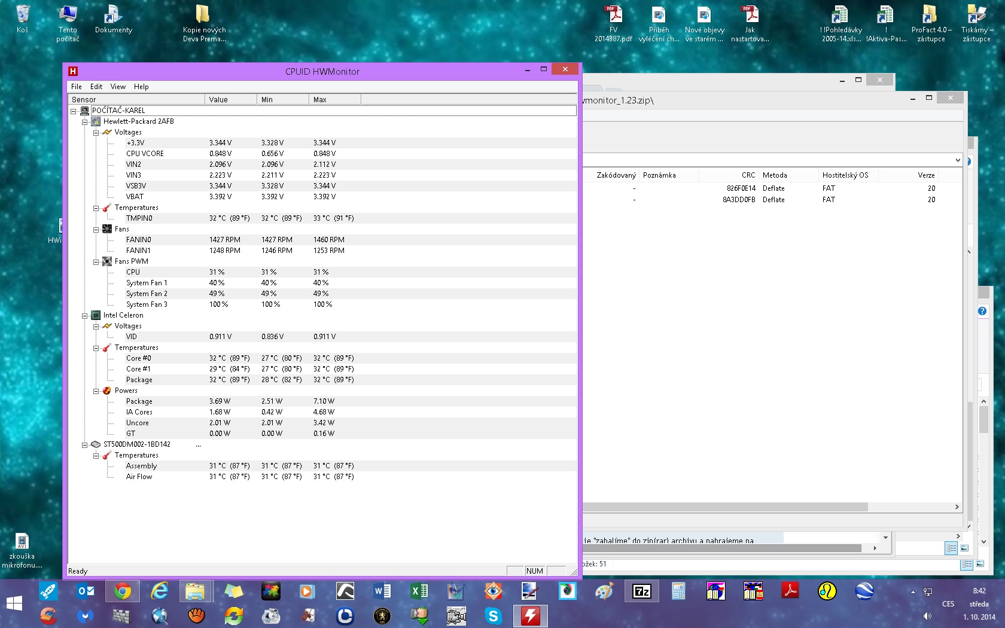Collapse the Intel Celeron node
The width and height of the screenshot is (1005, 628).
point(85,315)
